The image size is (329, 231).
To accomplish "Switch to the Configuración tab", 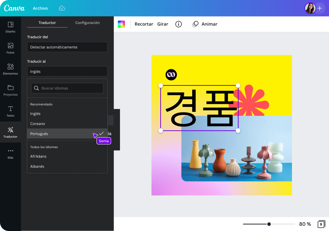I will [x=87, y=23].
